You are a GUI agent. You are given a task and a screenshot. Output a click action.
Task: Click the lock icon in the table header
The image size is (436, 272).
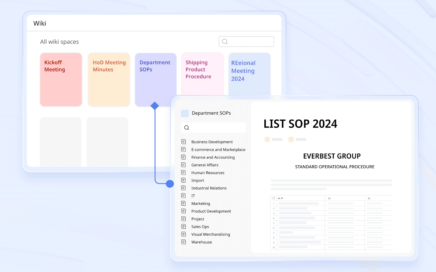278,198
